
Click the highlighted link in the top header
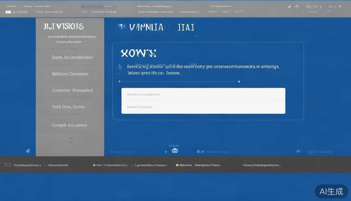coord(99,6)
